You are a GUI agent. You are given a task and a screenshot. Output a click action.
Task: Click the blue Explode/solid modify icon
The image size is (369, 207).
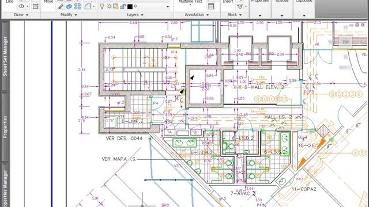[69, 6]
